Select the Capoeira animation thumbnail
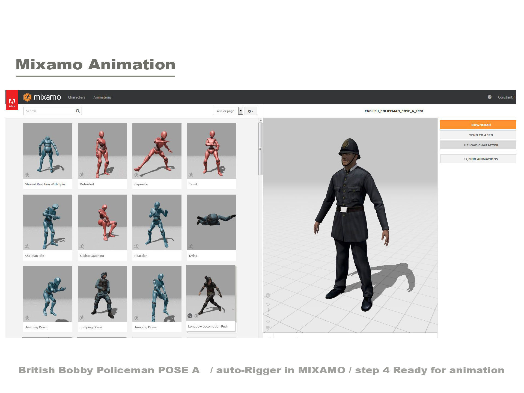Screen dimensions: 524x393 click(157, 151)
